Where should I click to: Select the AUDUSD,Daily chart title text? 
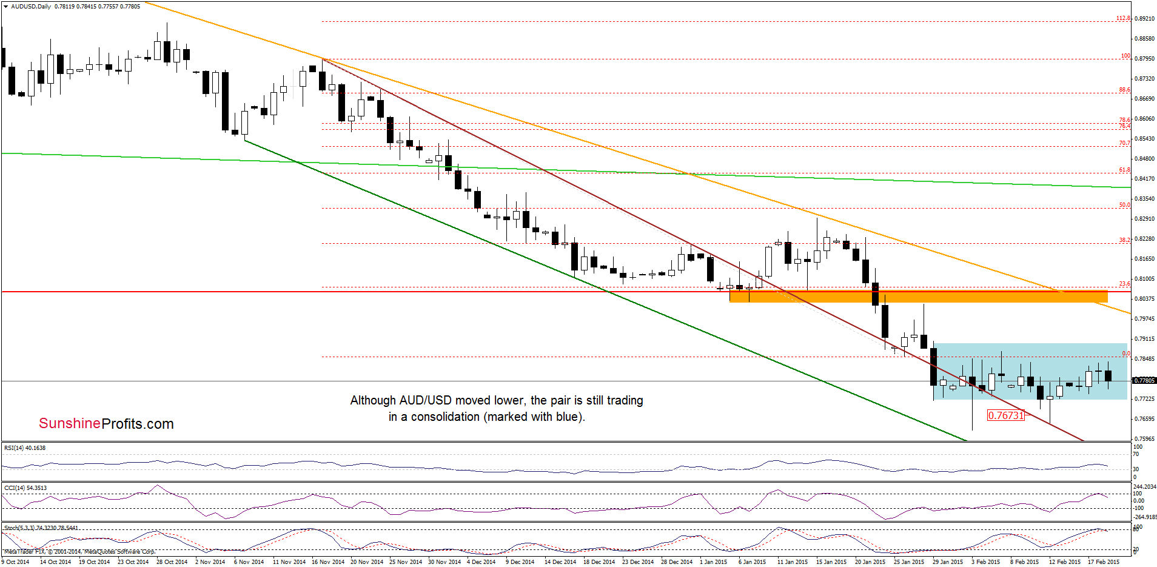[31, 6]
